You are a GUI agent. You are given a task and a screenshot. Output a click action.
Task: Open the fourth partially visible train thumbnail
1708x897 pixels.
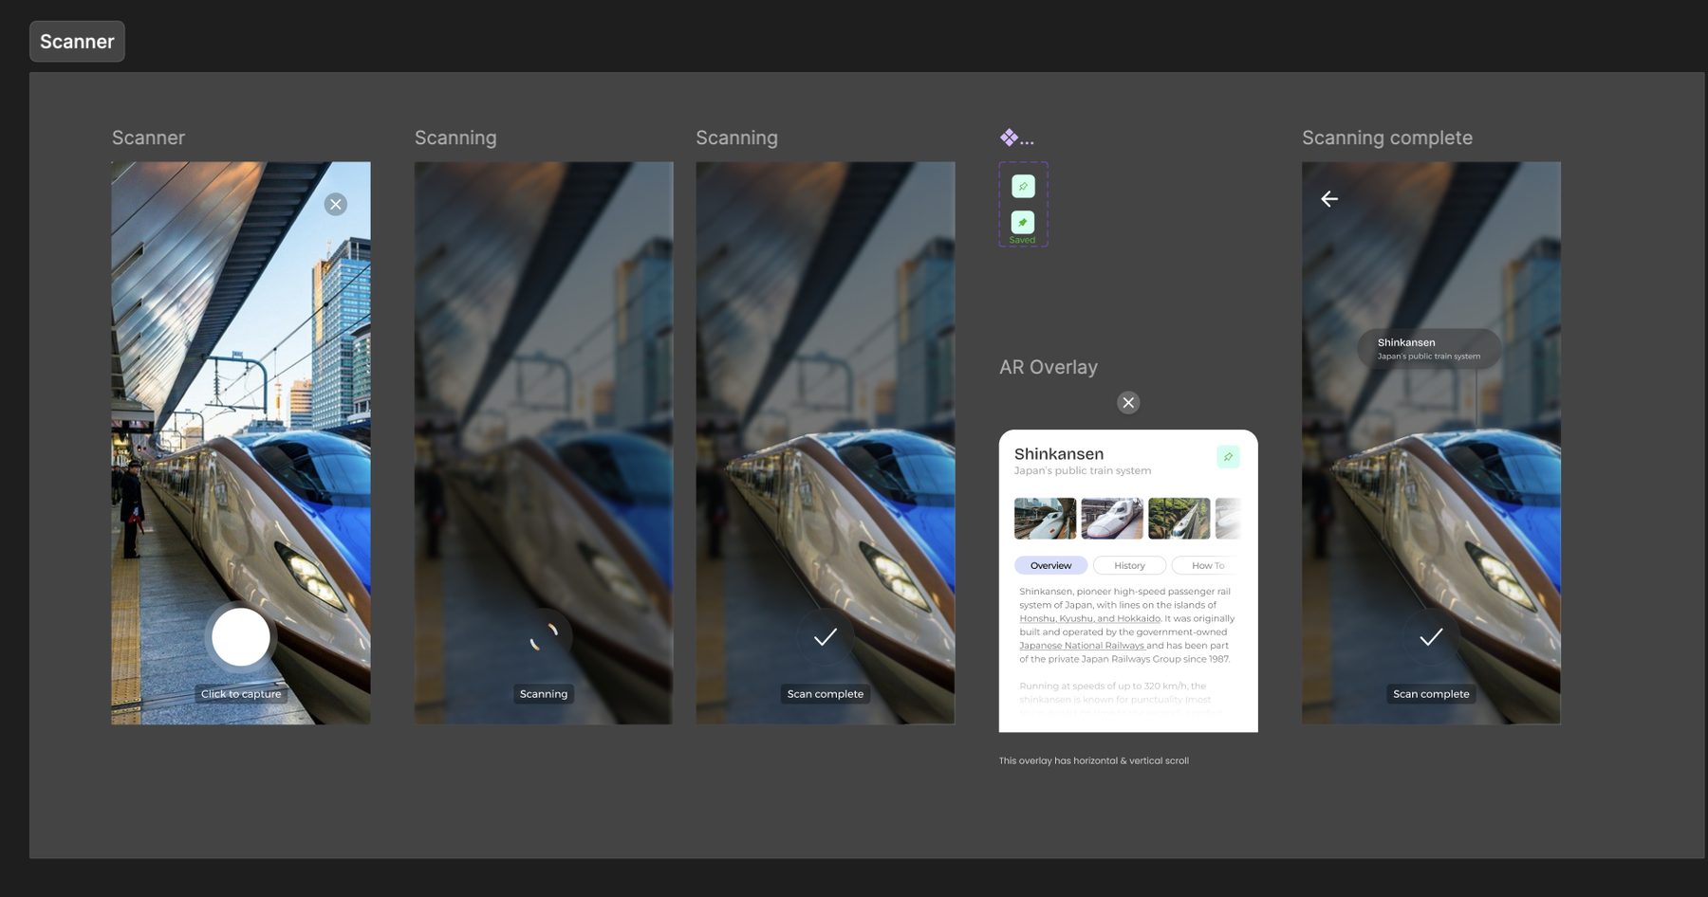pos(1228,519)
